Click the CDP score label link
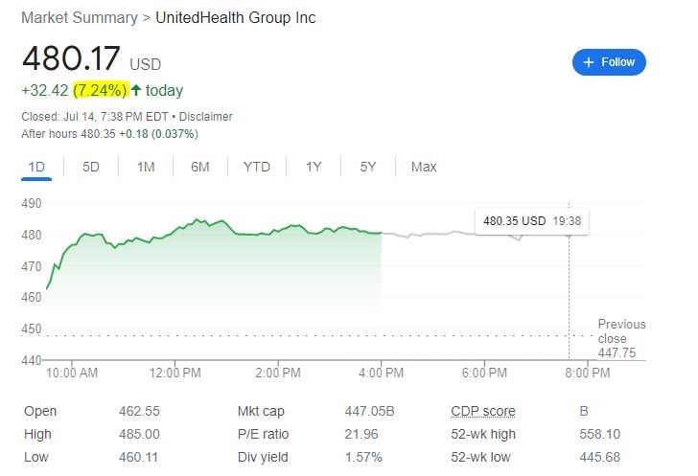The image size is (698, 476). click(483, 411)
